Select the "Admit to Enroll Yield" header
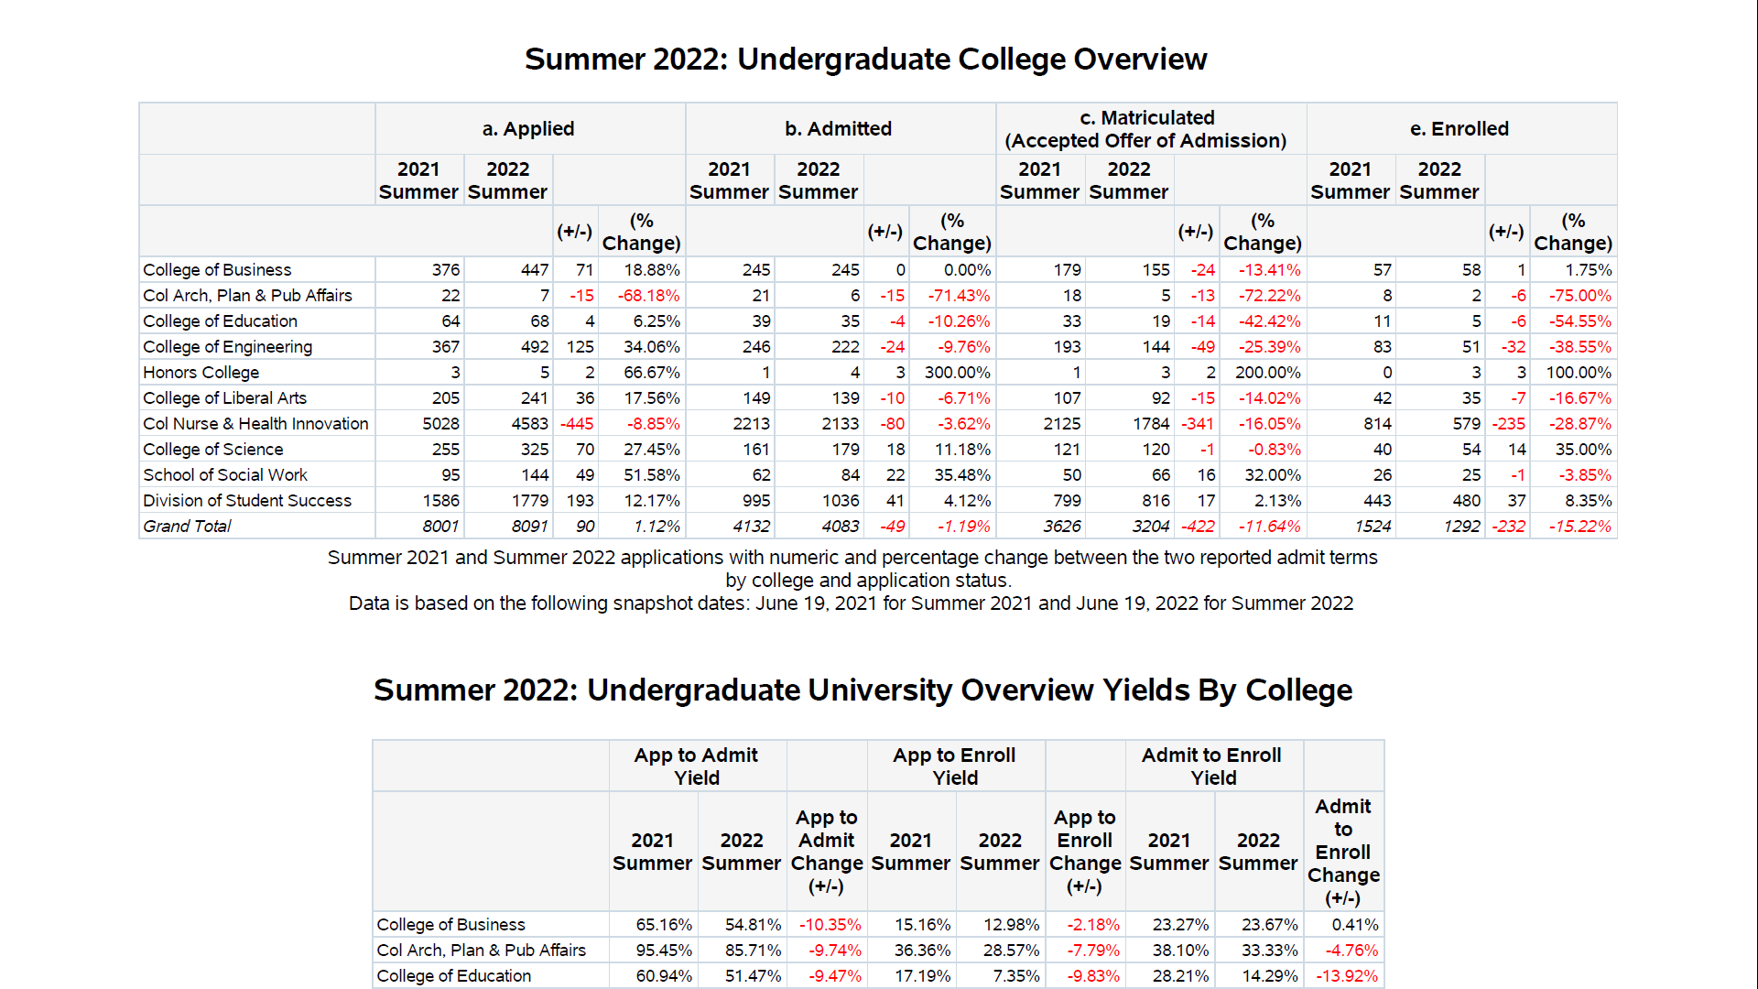This screenshot has width=1758, height=989. click(1211, 766)
